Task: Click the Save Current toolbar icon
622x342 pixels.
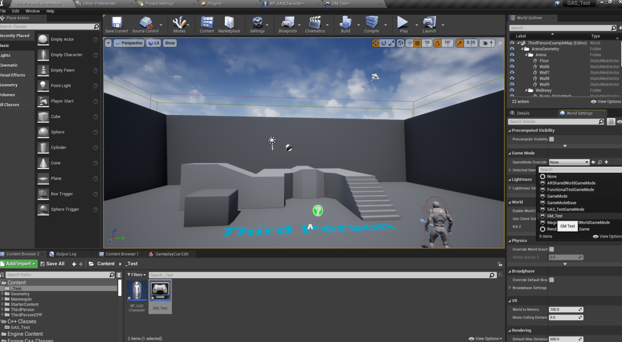Action: click(x=117, y=24)
